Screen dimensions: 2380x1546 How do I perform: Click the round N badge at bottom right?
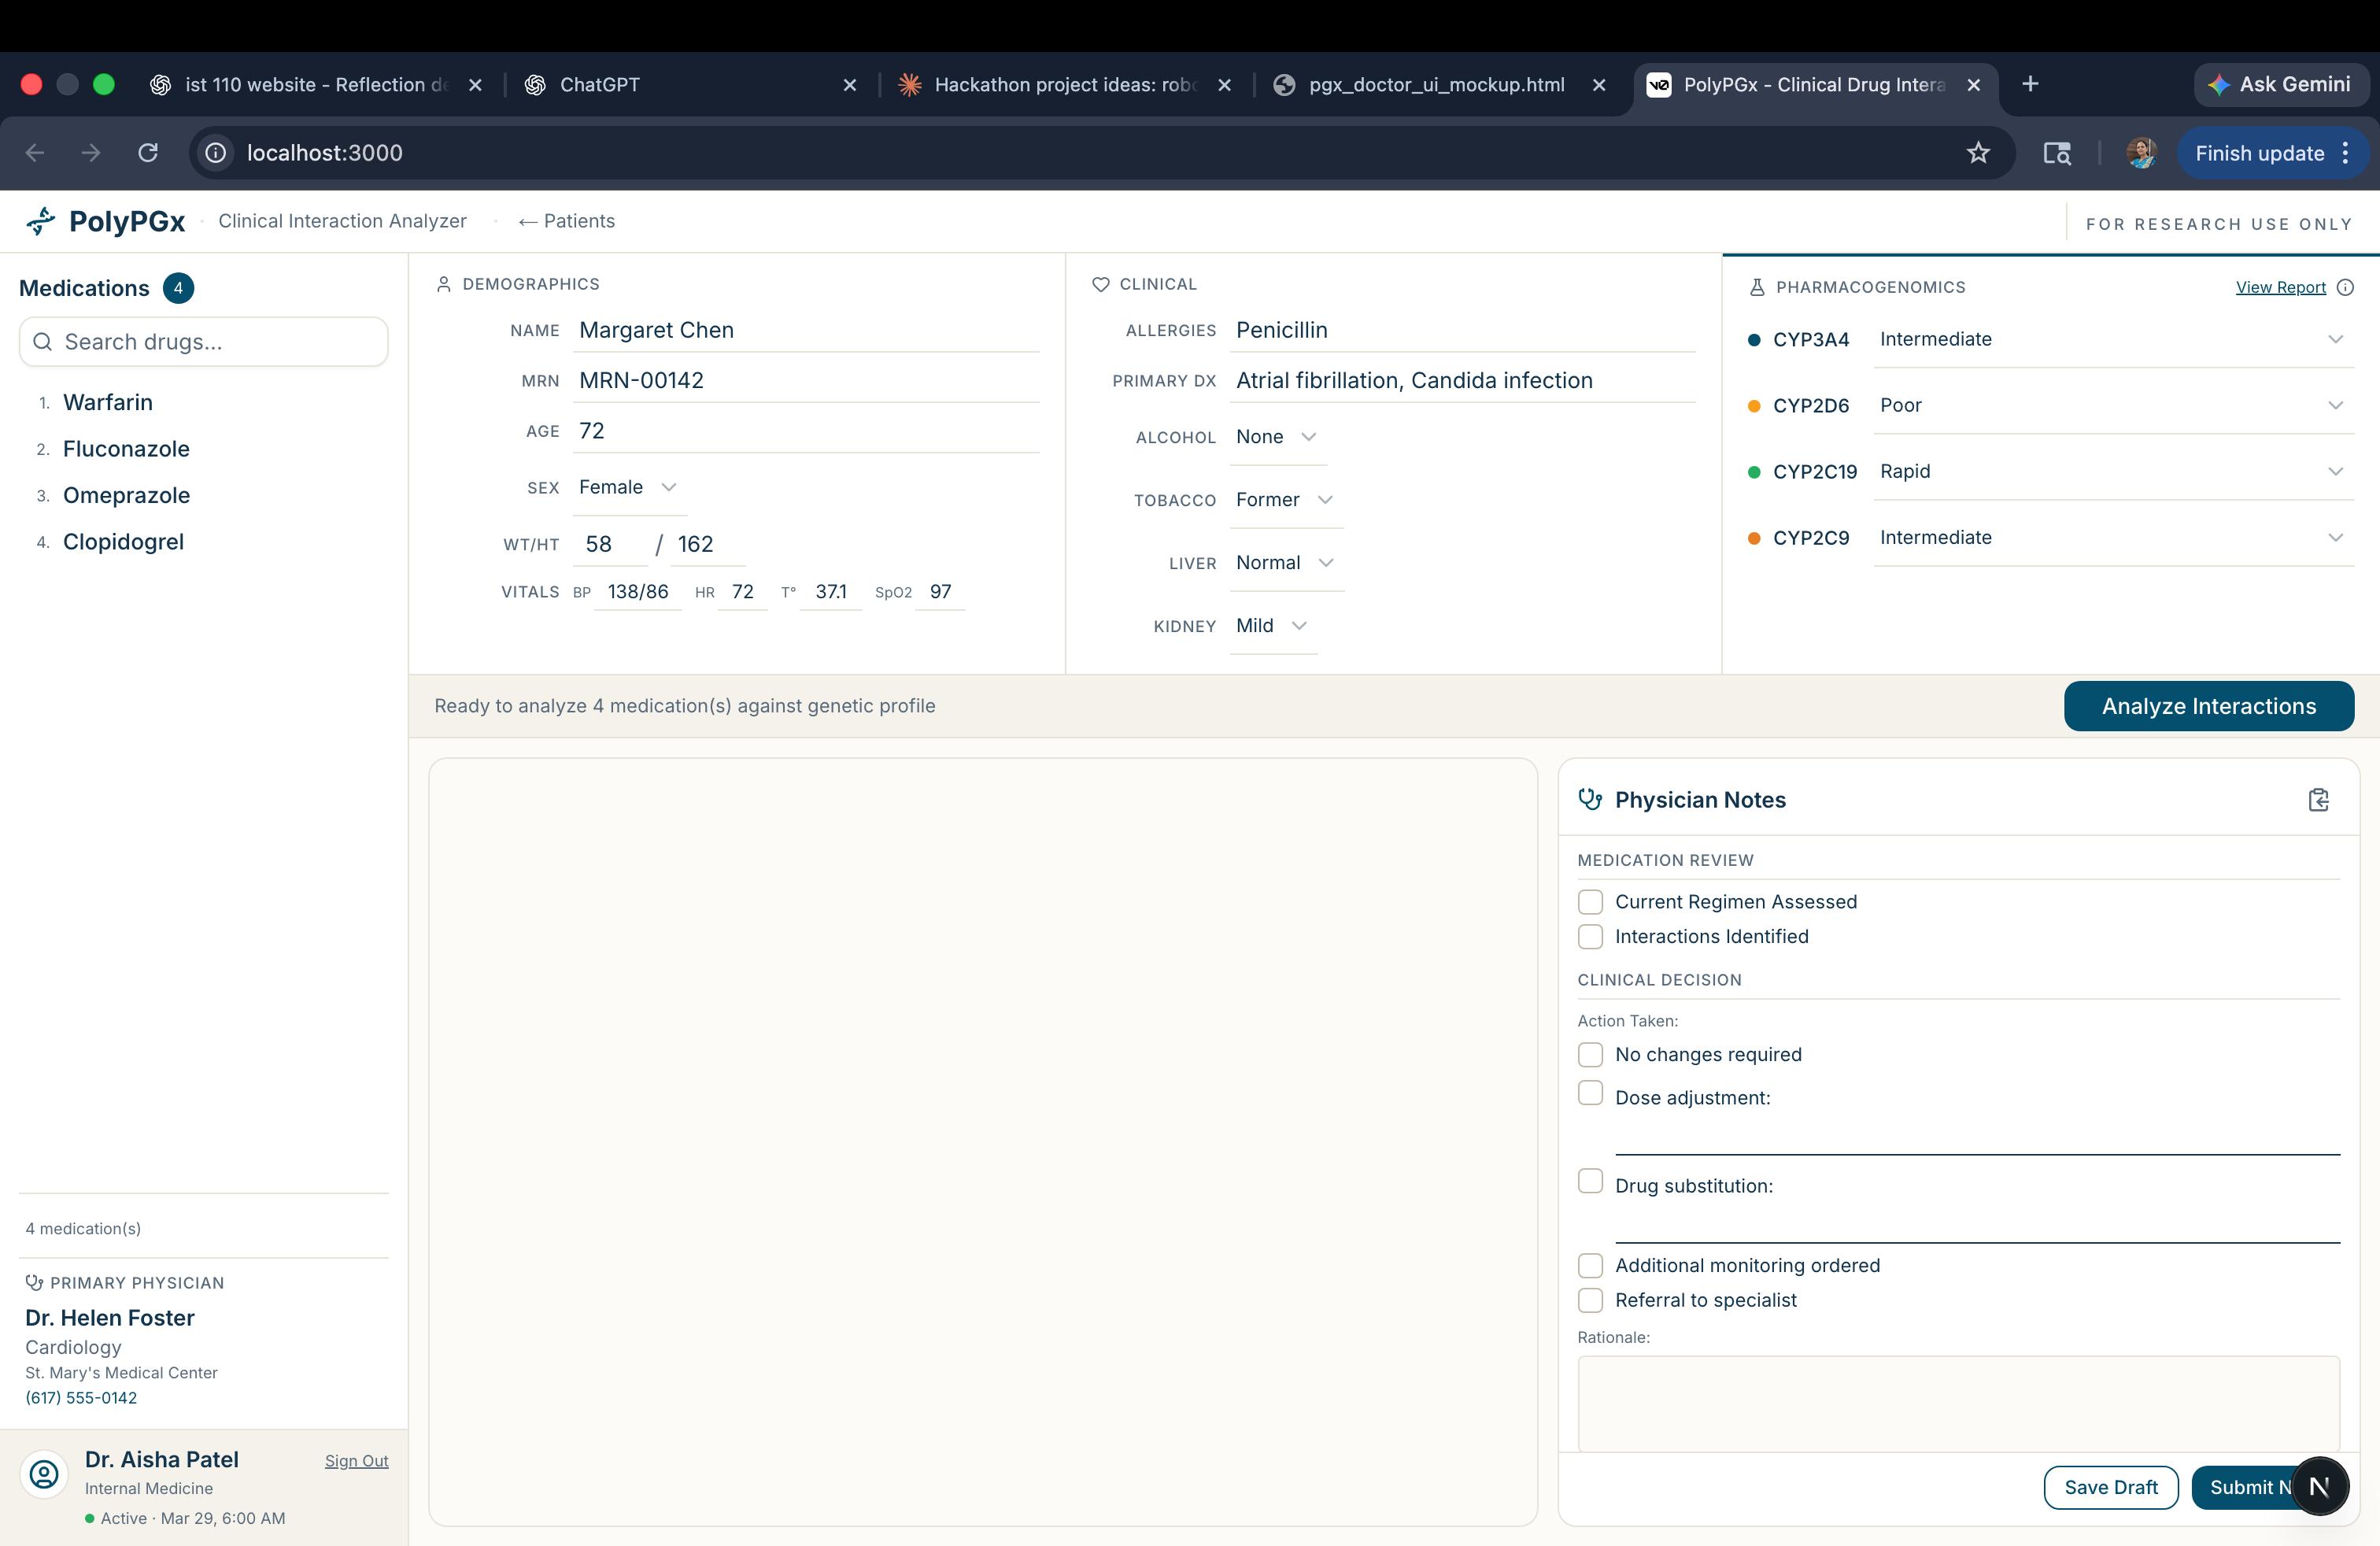[2319, 1486]
